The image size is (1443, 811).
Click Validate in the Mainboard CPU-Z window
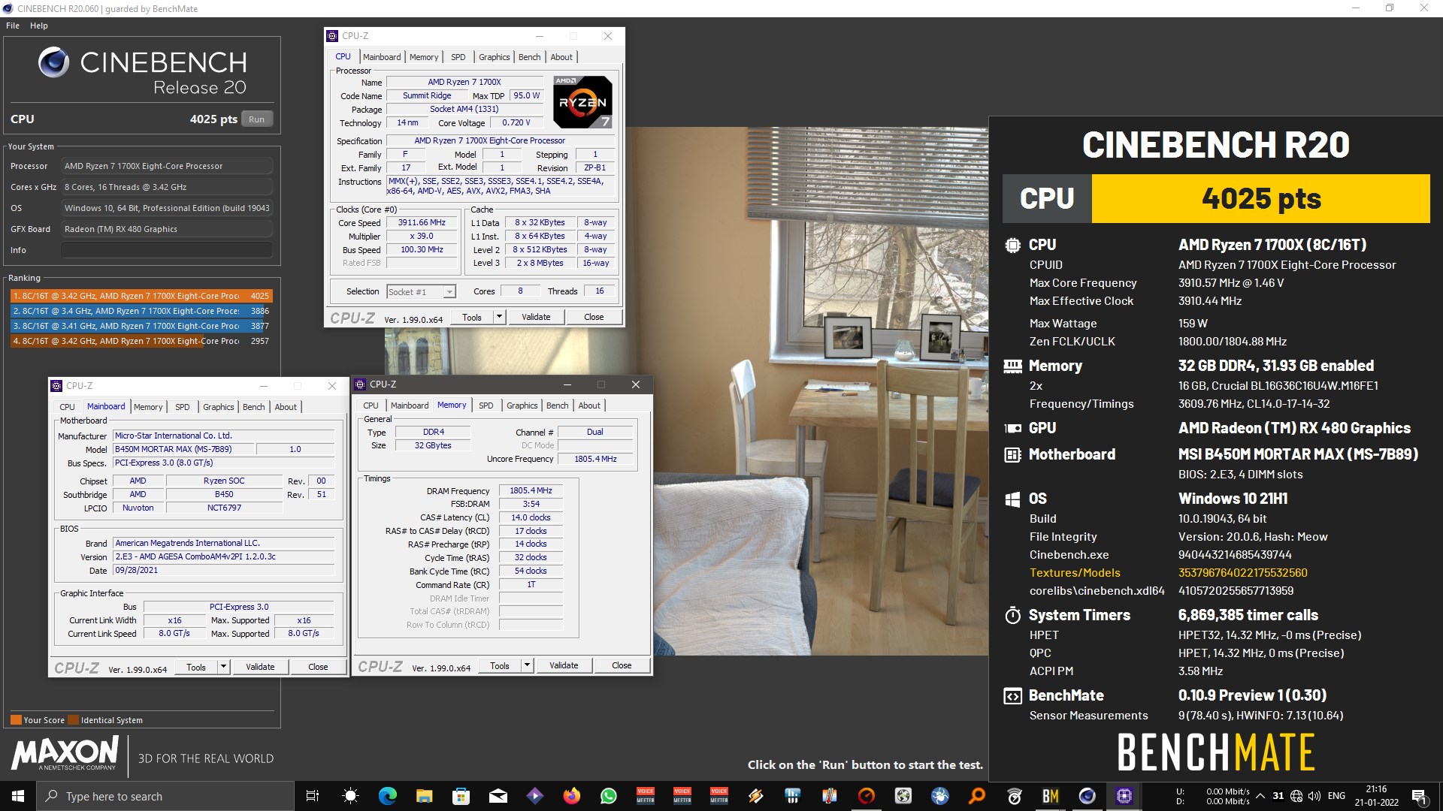pos(260,667)
